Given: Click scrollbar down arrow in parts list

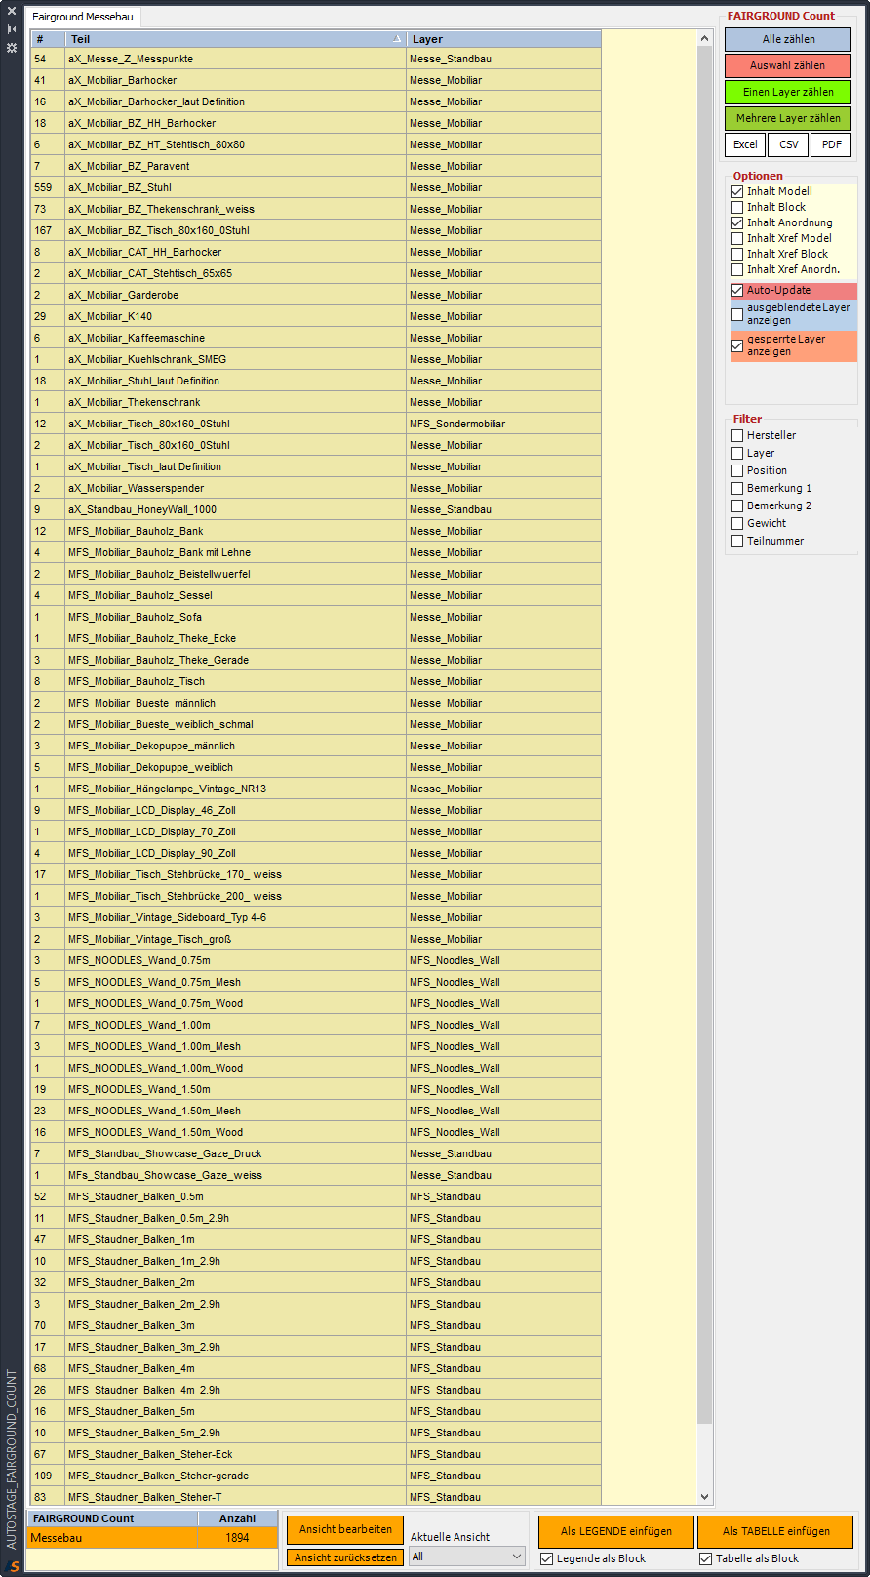Looking at the screenshot, I should click(705, 1497).
